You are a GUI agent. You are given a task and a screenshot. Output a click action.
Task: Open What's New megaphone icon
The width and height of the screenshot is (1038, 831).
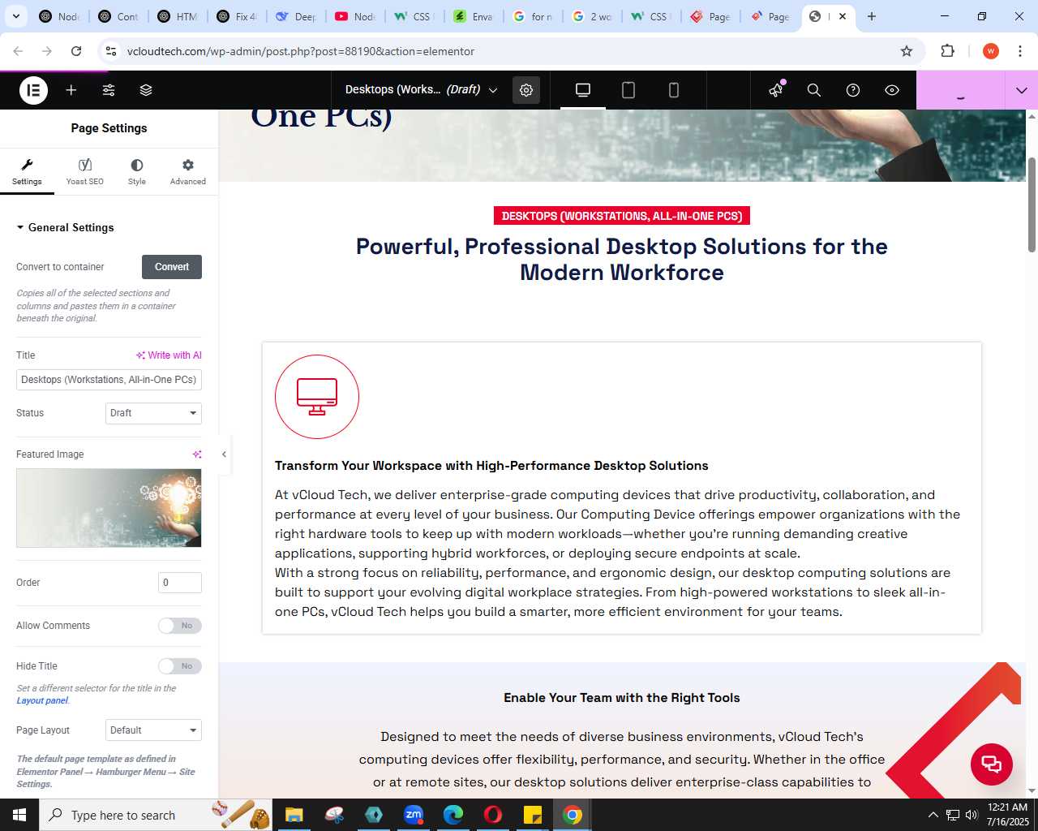[x=776, y=90]
